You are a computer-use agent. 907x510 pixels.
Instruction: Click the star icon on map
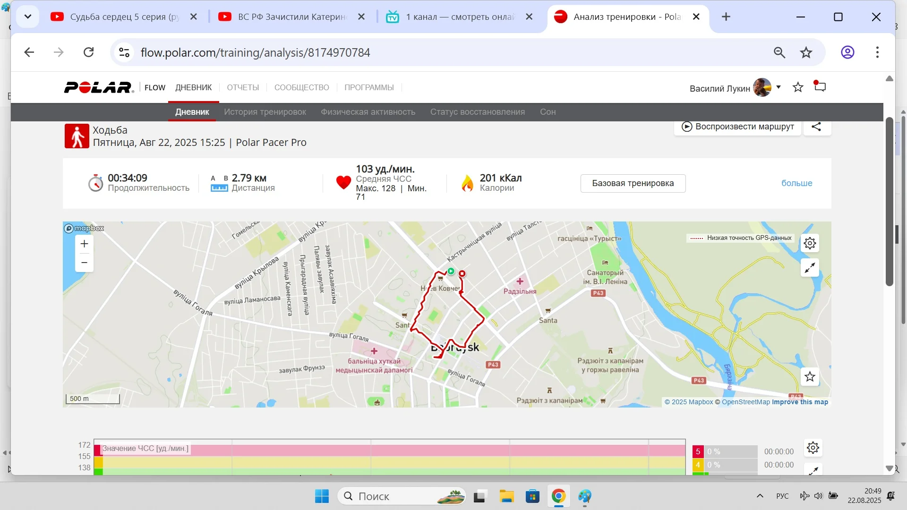tap(810, 377)
